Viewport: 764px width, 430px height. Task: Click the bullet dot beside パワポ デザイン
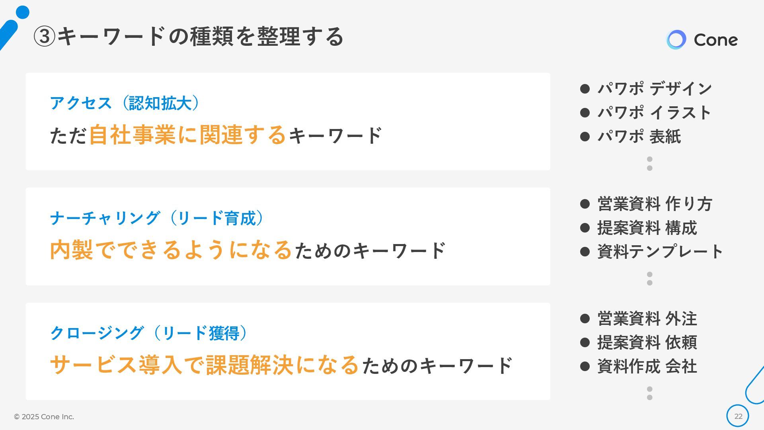click(x=585, y=89)
